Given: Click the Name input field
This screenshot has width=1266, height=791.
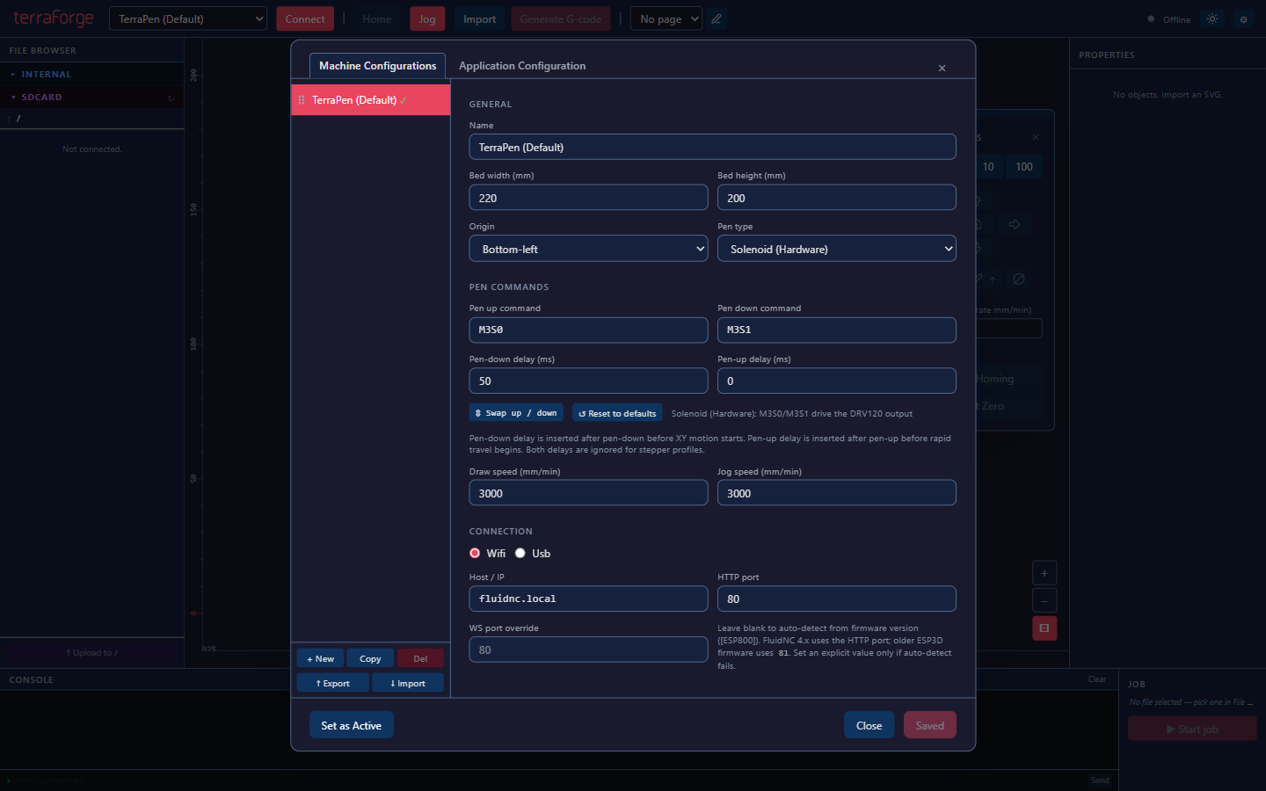Looking at the screenshot, I should point(712,147).
